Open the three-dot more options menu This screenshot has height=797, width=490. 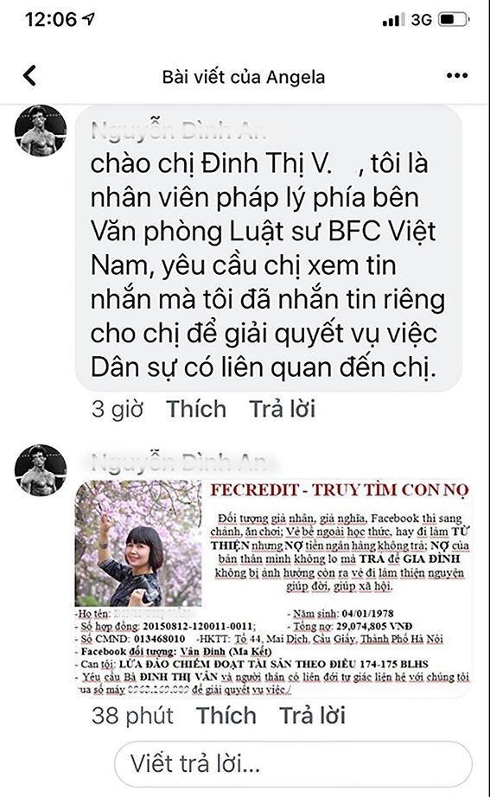457,76
